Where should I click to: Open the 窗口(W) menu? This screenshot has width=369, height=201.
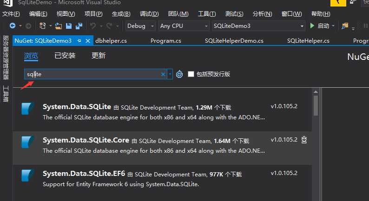(291, 14)
